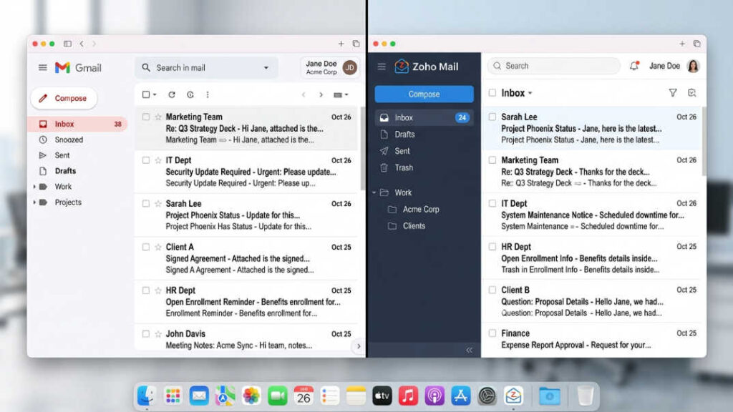
Task: Toggle sidebar icon in Gmail window title bar
Action: (68, 44)
